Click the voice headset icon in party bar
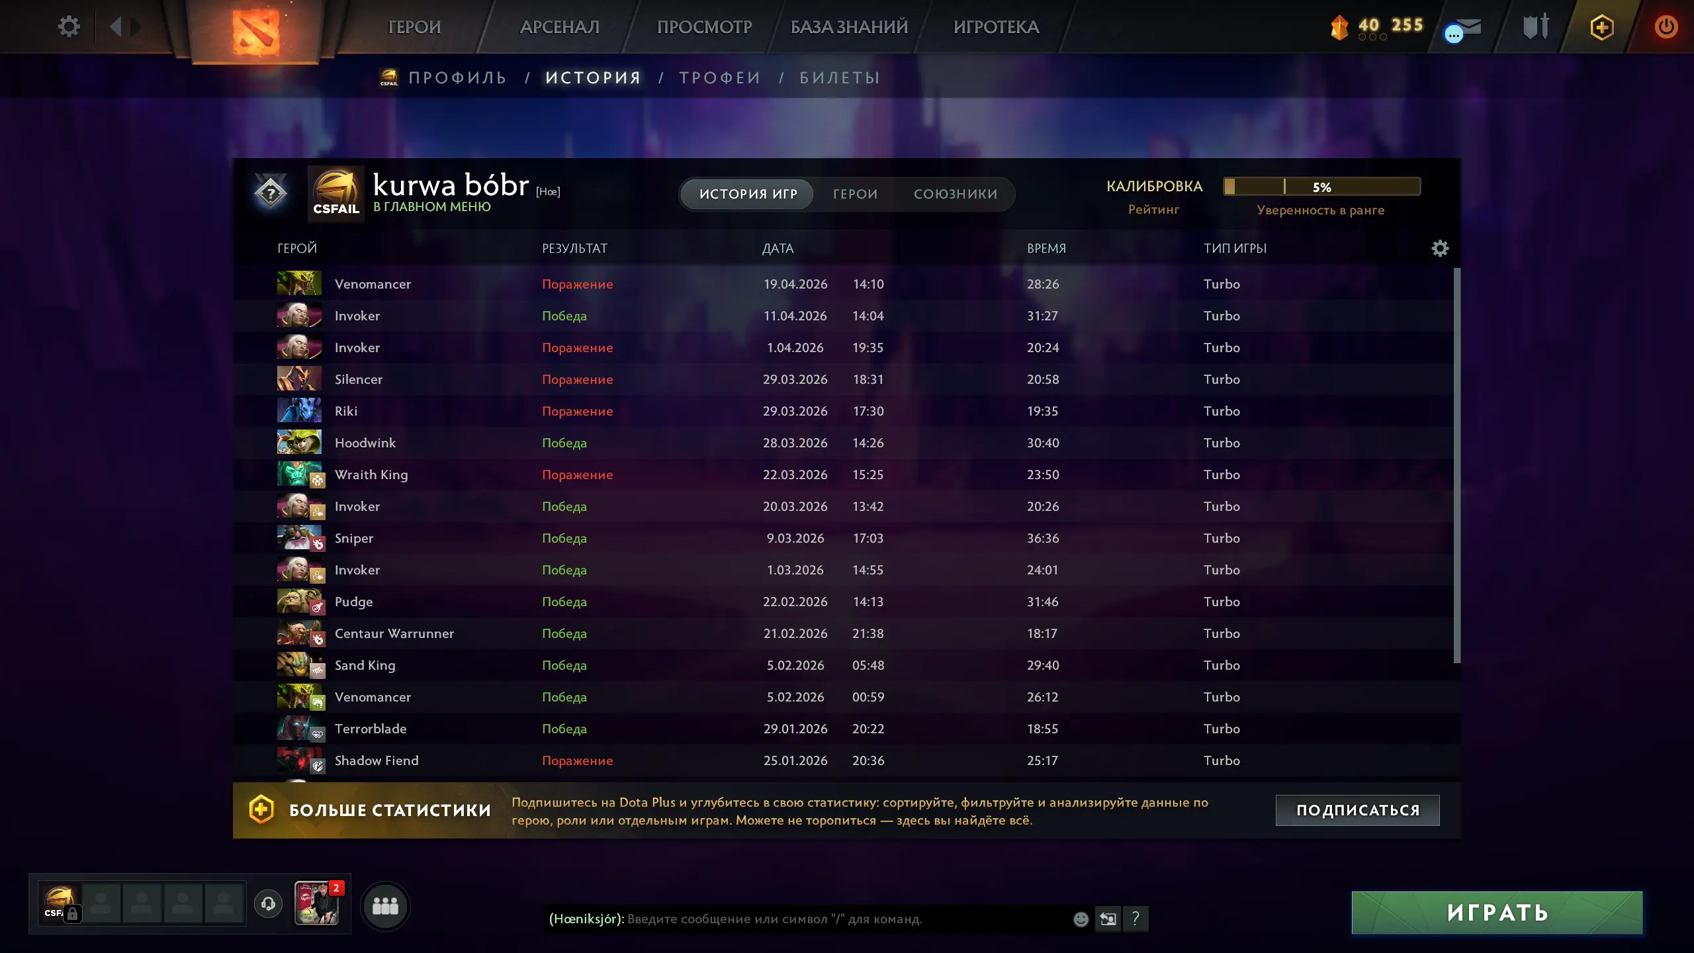 coord(268,903)
